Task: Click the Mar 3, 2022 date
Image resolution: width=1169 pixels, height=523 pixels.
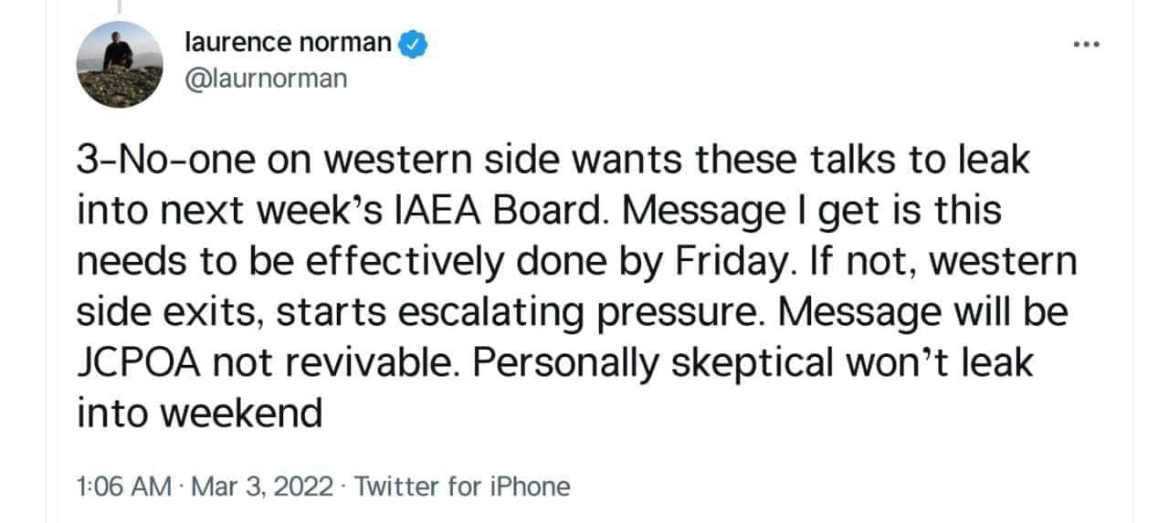Action: [264, 486]
